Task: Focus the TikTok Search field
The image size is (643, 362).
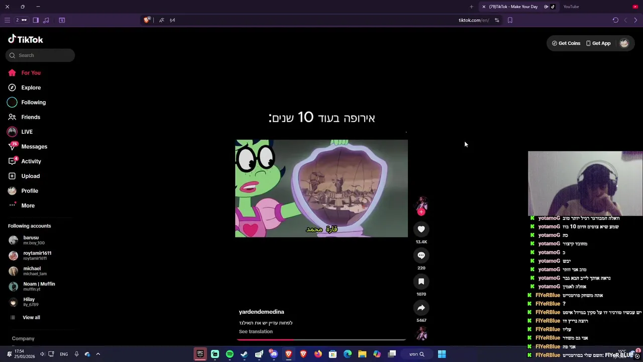Action: pyautogui.click(x=40, y=55)
